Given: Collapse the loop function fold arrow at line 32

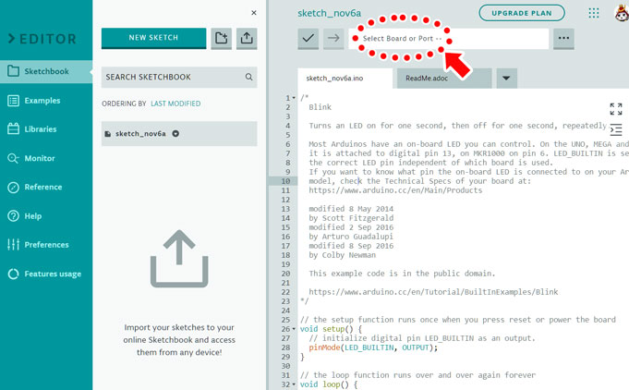Looking at the screenshot, I should tap(294, 384).
